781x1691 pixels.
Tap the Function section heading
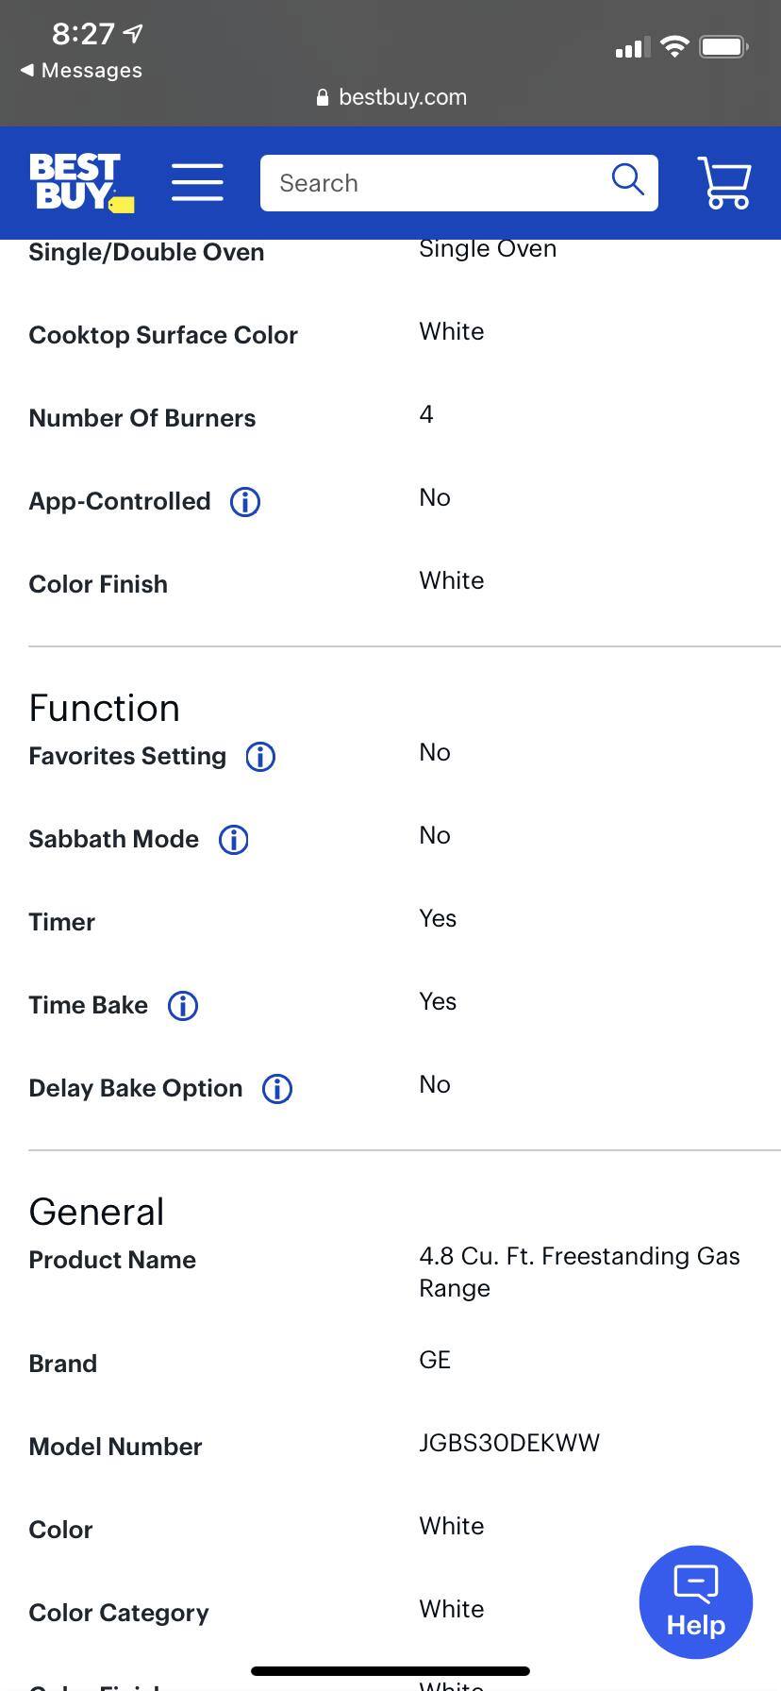point(104,709)
